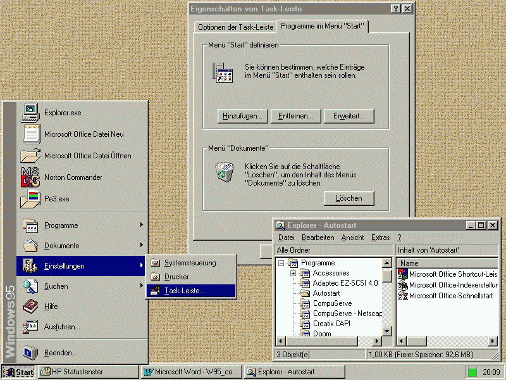Viewport: 506px width, 380px height.
Task: Switch to HP Statusfenster on taskbar
Action: [88, 372]
